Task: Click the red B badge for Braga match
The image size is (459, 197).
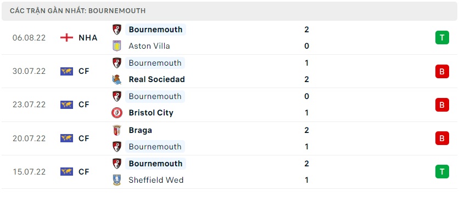Action: [x=442, y=138]
